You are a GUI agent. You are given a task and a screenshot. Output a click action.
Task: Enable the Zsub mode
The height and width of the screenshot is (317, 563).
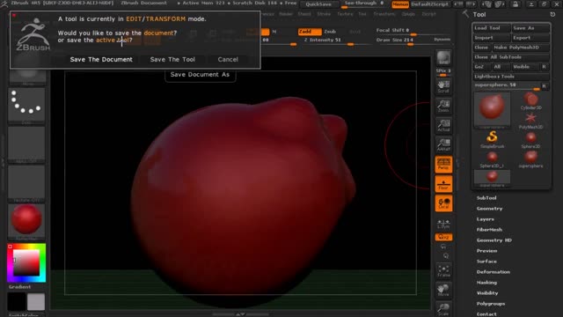(330, 32)
